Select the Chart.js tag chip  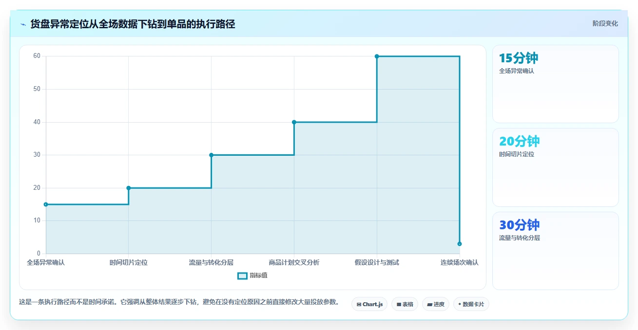[369, 304]
